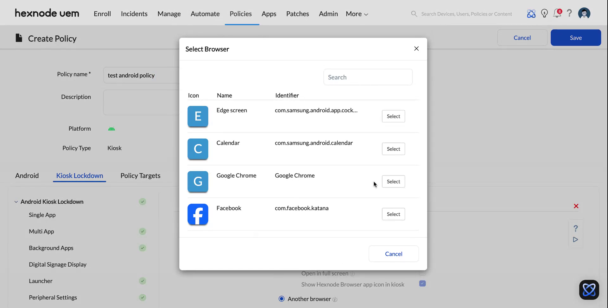Viewport: 608px width, 308px height.
Task: Click the floating help icon on the right edge
Action: pos(576,228)
